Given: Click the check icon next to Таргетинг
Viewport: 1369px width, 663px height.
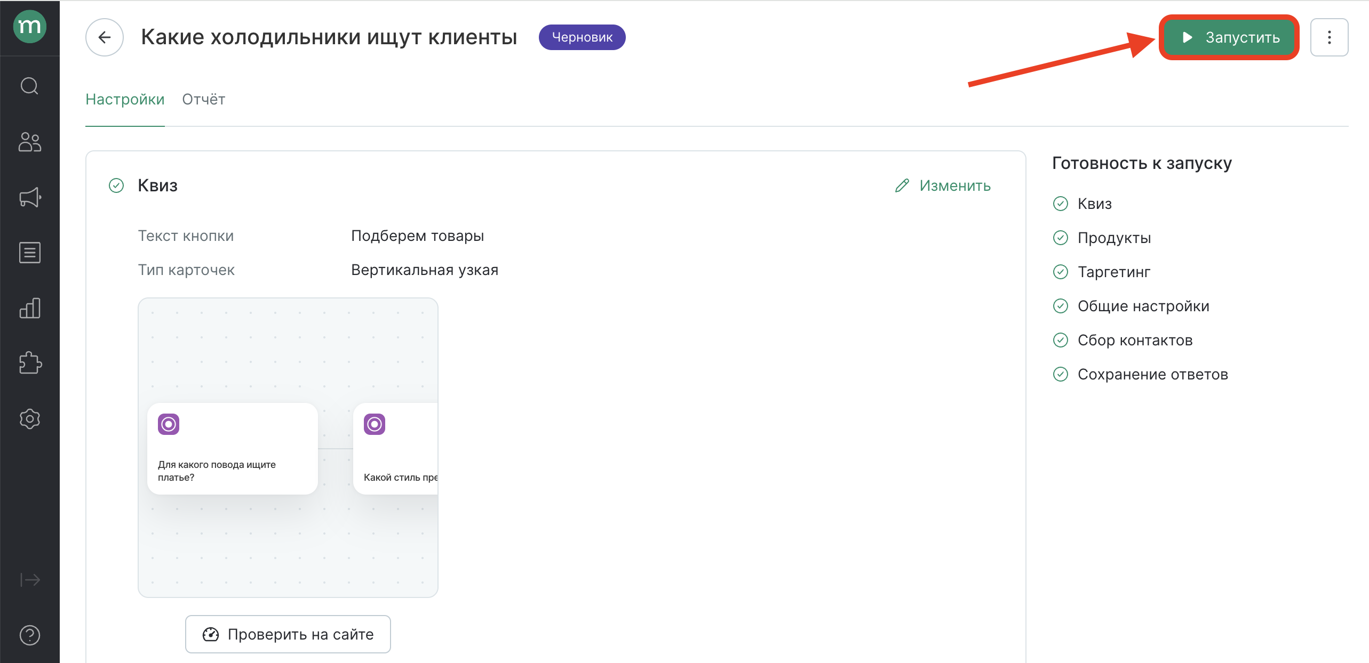Looking at the screenshot, I should pos(1061,272).
